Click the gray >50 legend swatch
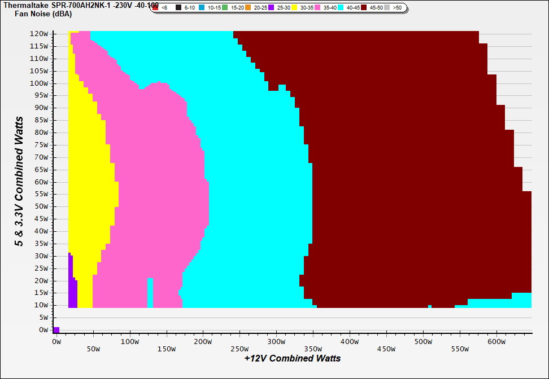Viewport: 549px width, 379px height. pos(387,8)
